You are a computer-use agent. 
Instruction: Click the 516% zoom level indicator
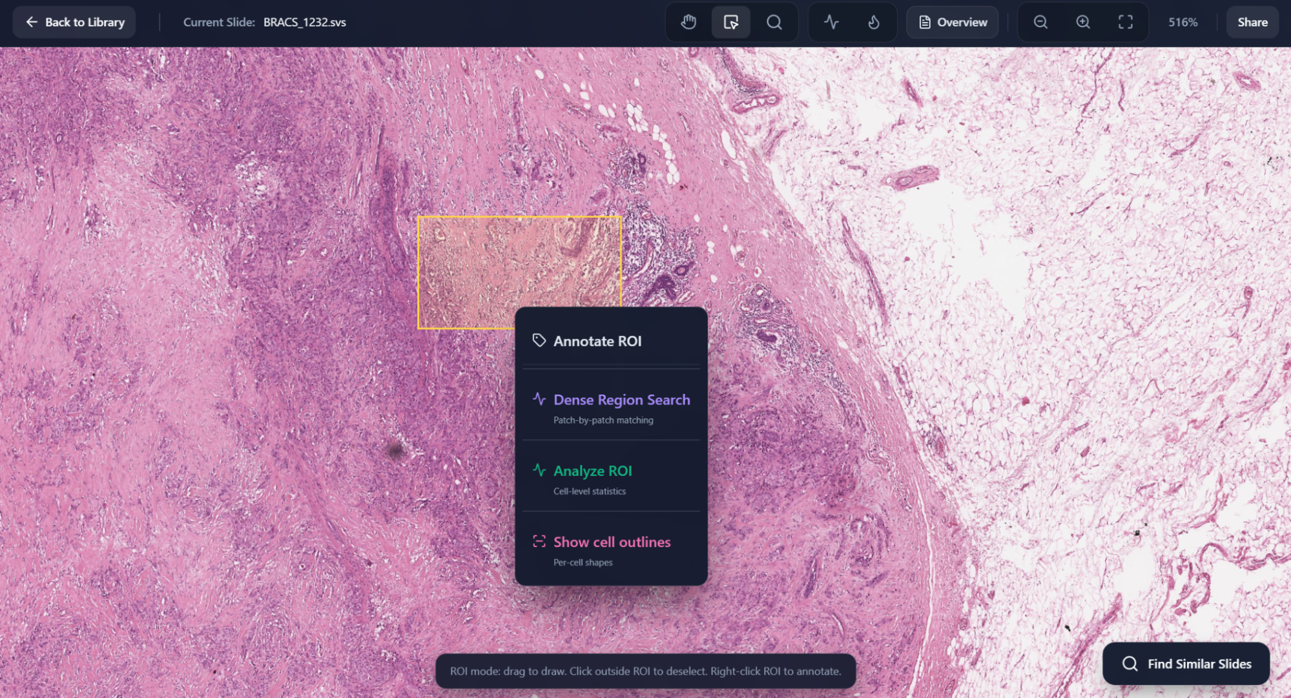pyautogui.click(x=1183, y=22)
